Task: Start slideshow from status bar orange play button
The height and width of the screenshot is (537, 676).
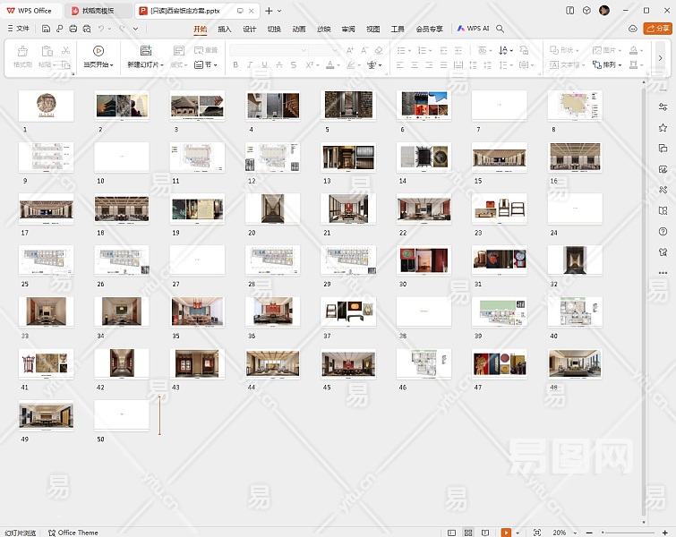Action: pos(506,533)
